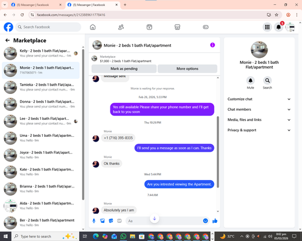Bookmark this page star icon
This screenshot has width=302, height=241.
(277, 15)
